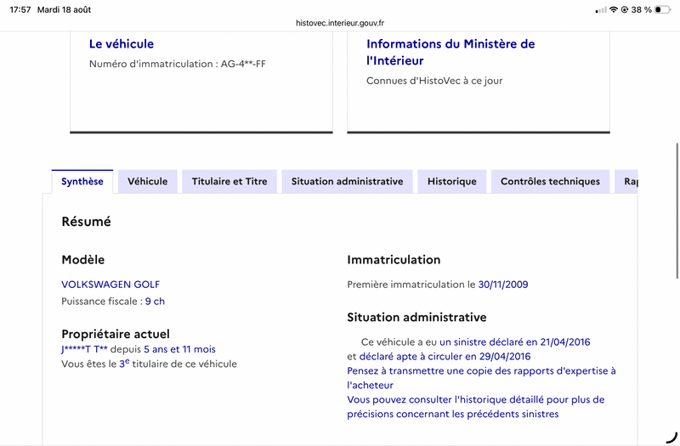This screenshot has height=446, width=680.
Task: Tap the orientation lock status icon
Action: point(625,9)
